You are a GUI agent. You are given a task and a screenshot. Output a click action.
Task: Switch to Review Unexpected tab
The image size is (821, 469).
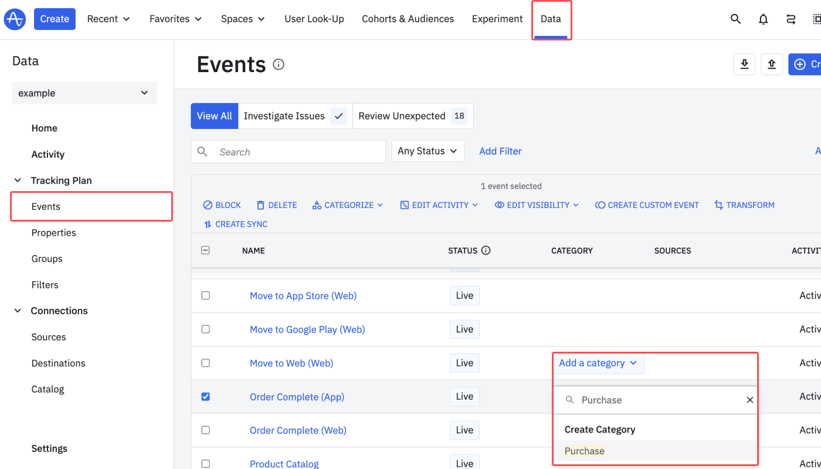point(413,116)
